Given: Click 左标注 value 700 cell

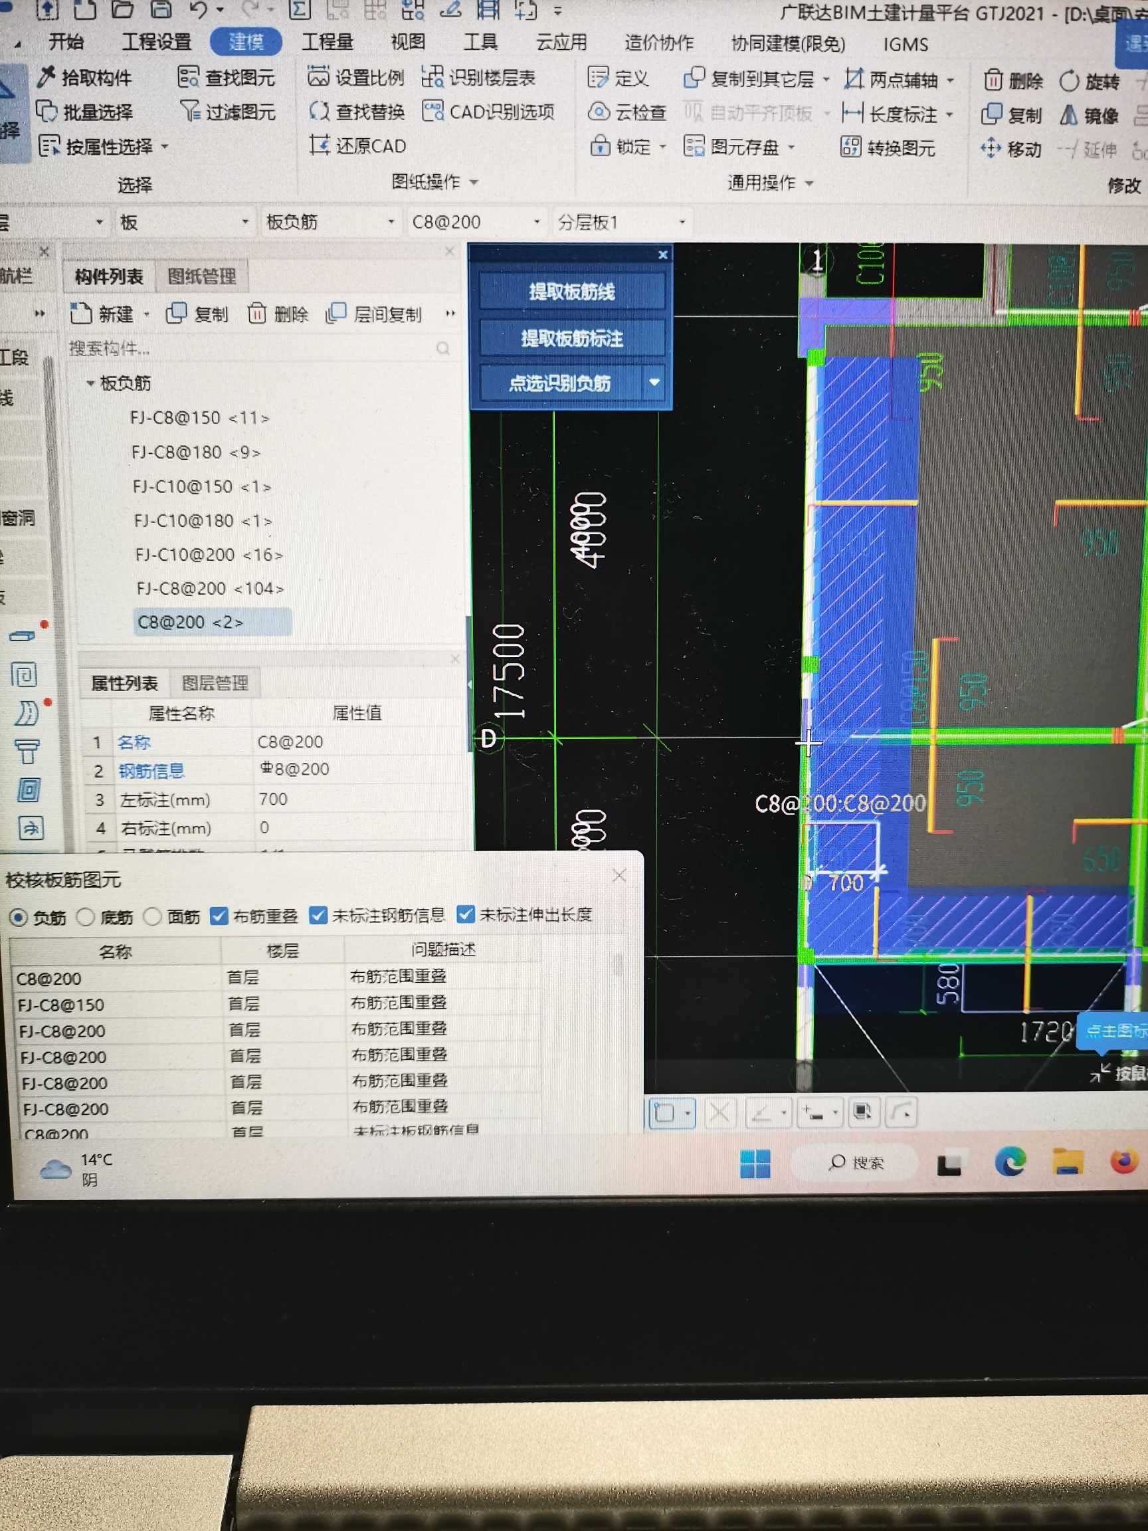Looking at the screenshot, I should click(359, 799).
